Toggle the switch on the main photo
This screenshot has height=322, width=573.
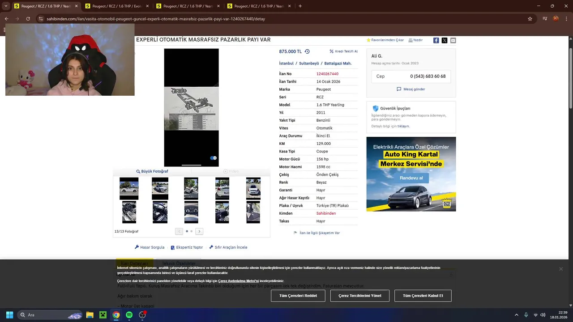click(214, 158)
